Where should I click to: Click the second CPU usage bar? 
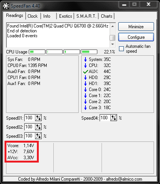point(54,52)
